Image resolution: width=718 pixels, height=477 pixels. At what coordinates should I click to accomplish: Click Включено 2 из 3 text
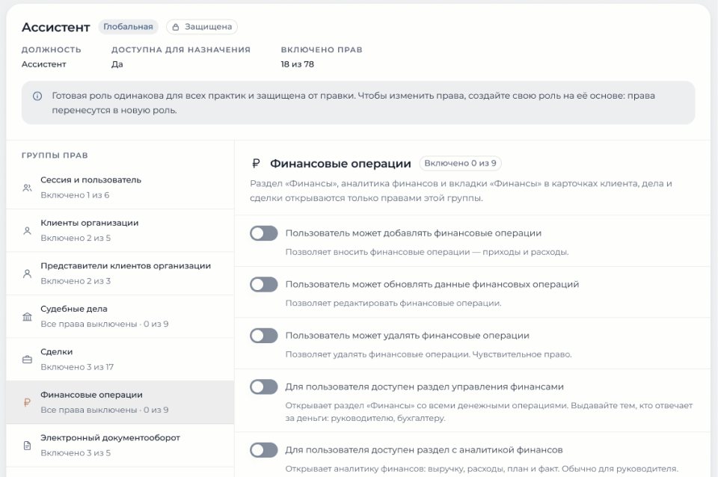coord(76,282)
